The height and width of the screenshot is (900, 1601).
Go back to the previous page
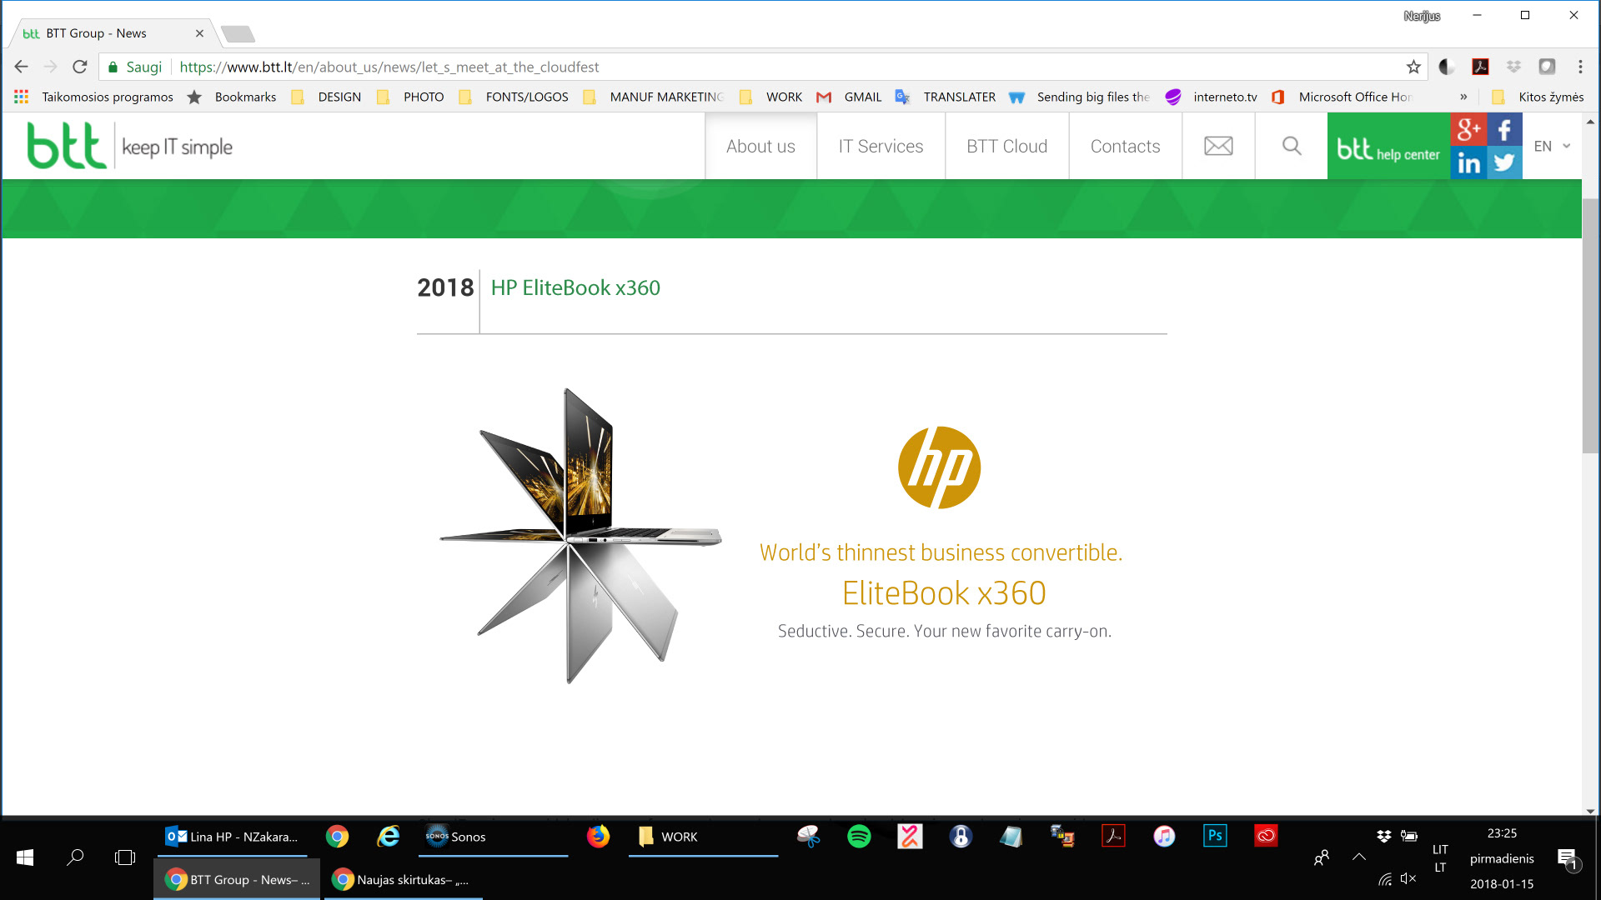click(22, 67)
